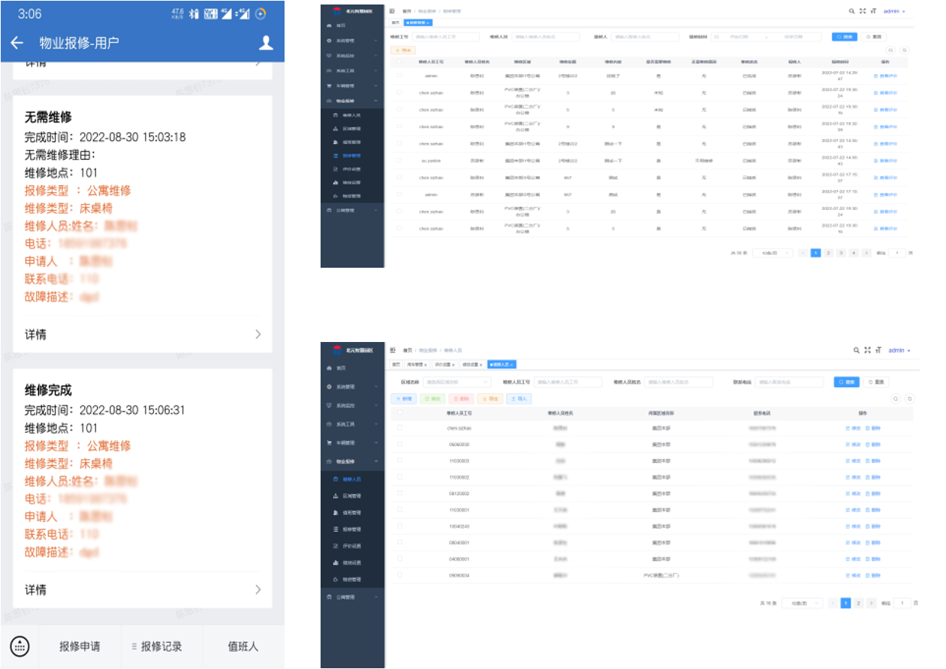Tap 报修申请 in the mobile bottom bar

[x=80, y=646]
